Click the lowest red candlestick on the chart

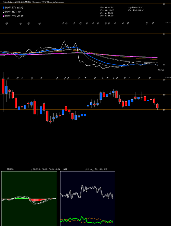tap(50, 122)
